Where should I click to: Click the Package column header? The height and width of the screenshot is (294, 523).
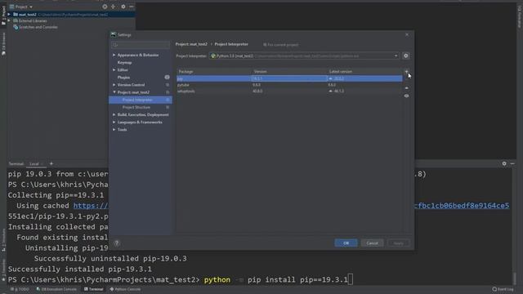tap(214, 72)
